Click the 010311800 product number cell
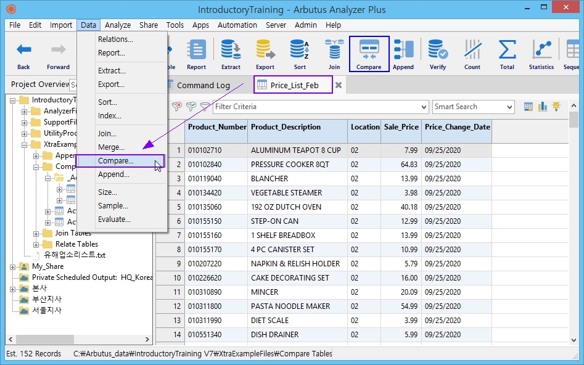Screen dimensions: 584x365 click(216, 306)
